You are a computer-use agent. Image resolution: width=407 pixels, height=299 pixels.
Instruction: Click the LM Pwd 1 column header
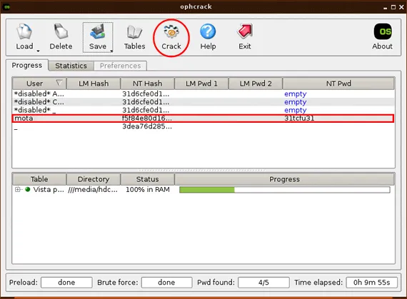click(201, 83)
